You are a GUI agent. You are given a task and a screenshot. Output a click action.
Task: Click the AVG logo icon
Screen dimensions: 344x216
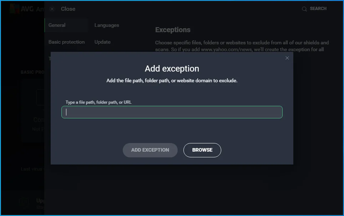(x=15, y=9)
